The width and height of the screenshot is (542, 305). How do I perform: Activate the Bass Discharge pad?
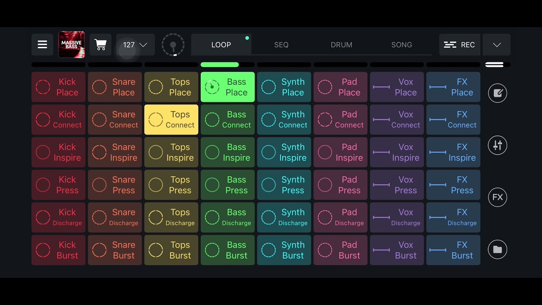227,217
